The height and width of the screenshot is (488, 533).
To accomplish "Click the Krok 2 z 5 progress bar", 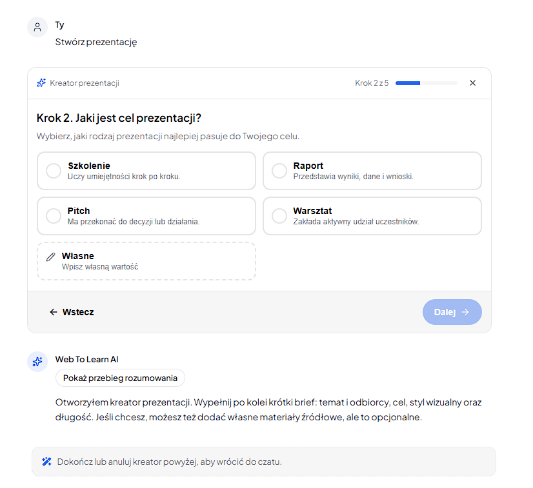I will tap(427, 83).
